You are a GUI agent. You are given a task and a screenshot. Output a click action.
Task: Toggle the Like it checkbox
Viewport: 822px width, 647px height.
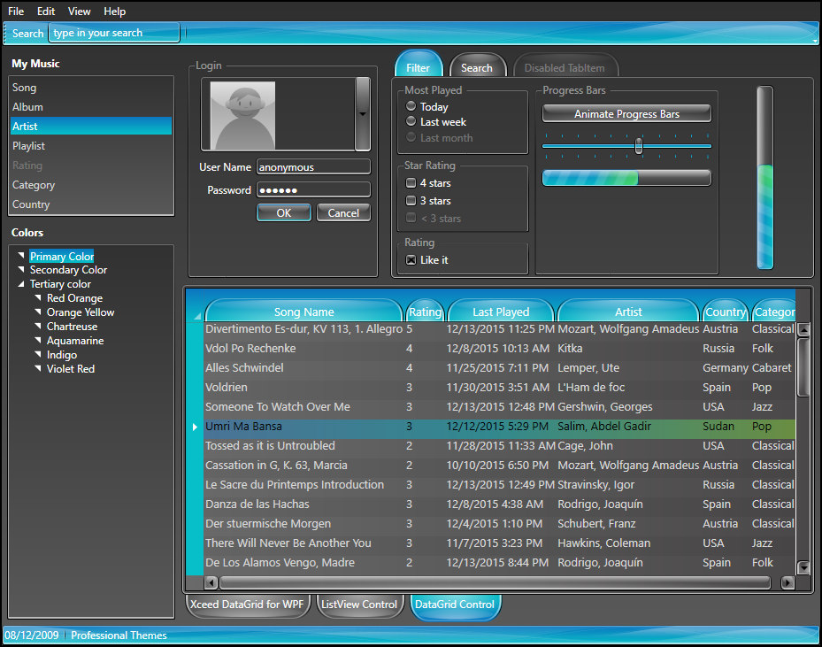point(411,260)
